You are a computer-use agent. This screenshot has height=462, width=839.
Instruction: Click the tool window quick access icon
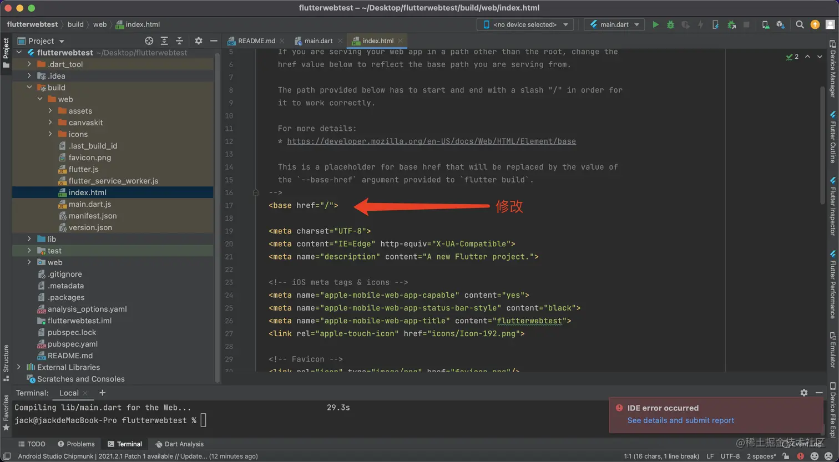[x=7, y=456]
